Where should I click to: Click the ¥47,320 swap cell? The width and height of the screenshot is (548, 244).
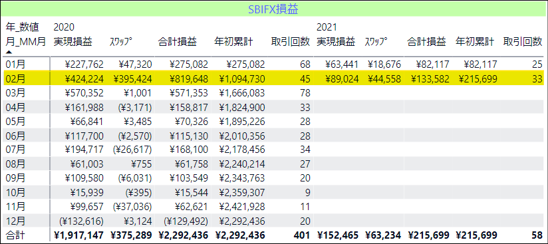click(x=135, y=64)
